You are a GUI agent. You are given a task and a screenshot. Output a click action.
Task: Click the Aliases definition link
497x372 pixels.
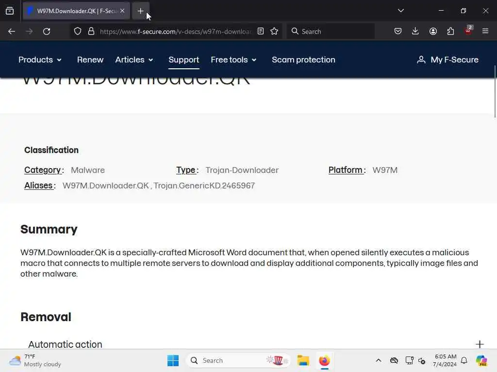click(38, 186)
